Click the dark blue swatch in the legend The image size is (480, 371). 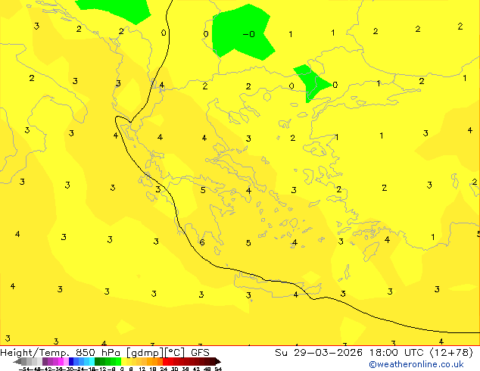click(71, 361)
